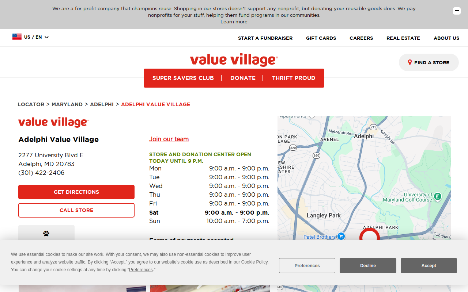Click the paw print icon tile
The width and height of the screenshot is (468, 292).
tap(46, 233)
